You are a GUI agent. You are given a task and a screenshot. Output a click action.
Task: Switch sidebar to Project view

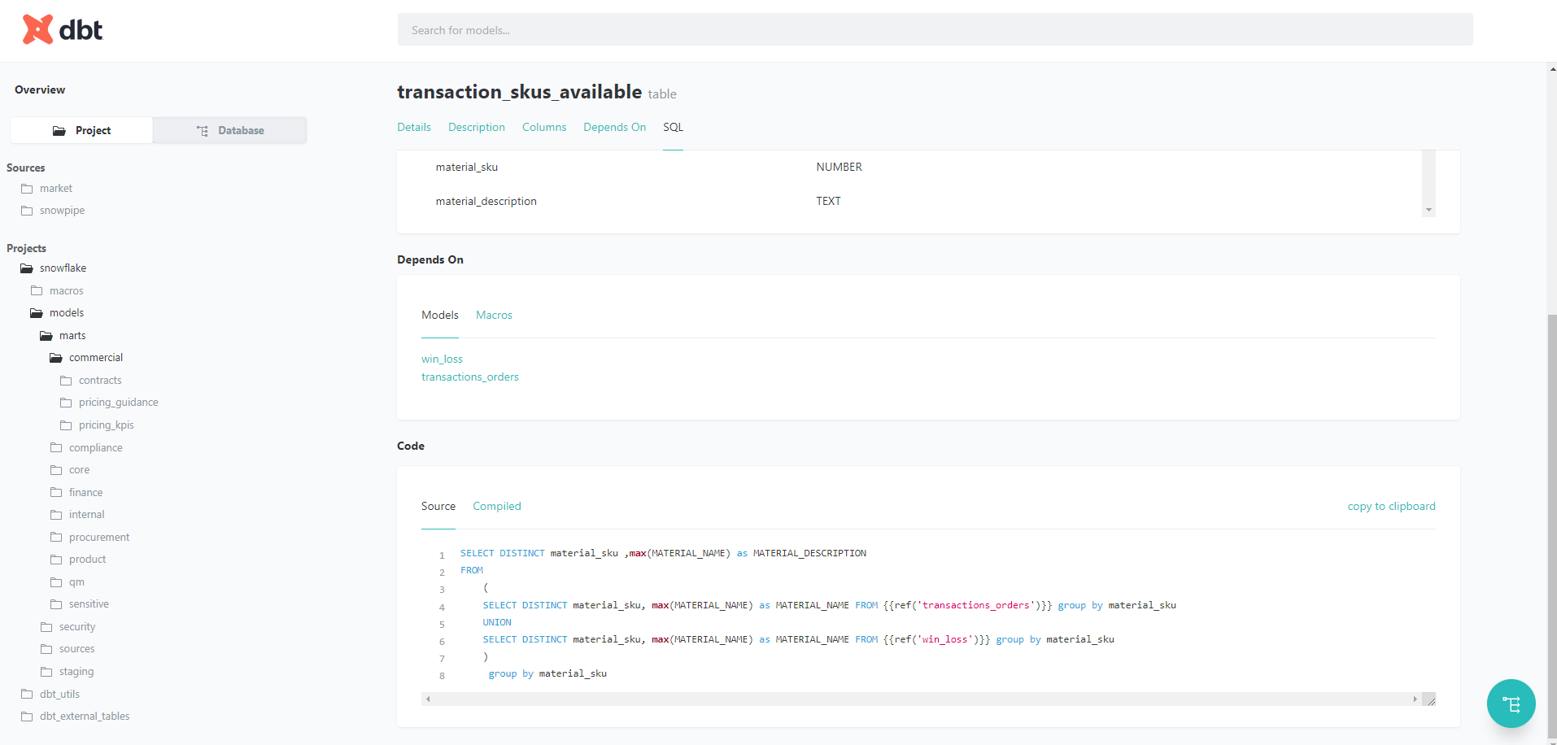click(81, 130)
